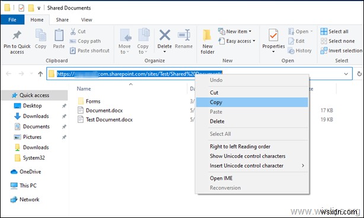Click title bar new folder icon

[x=31, y=8]
